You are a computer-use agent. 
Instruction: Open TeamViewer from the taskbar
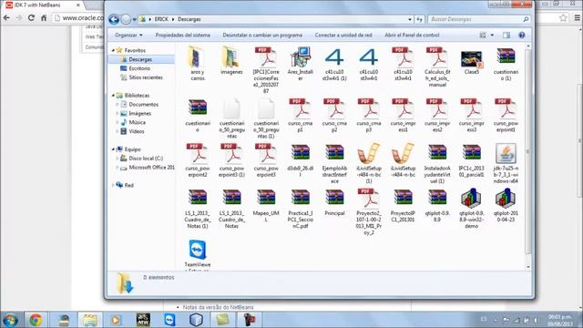[x=169, y=320]
